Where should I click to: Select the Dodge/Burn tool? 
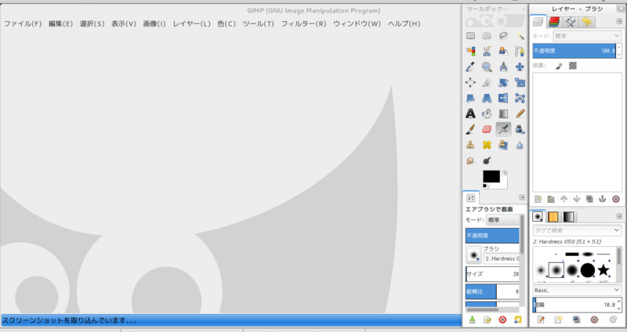487,161
